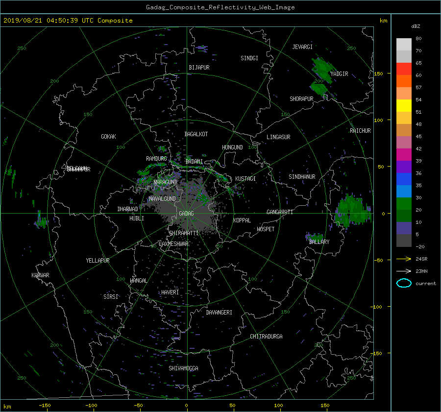Viewport: 441px width, 412px height.
Task: Click the SIRSI city label
Action: click(x=111, y=297)
